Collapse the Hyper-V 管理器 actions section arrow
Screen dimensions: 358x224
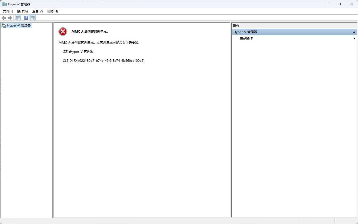(354, 32)
